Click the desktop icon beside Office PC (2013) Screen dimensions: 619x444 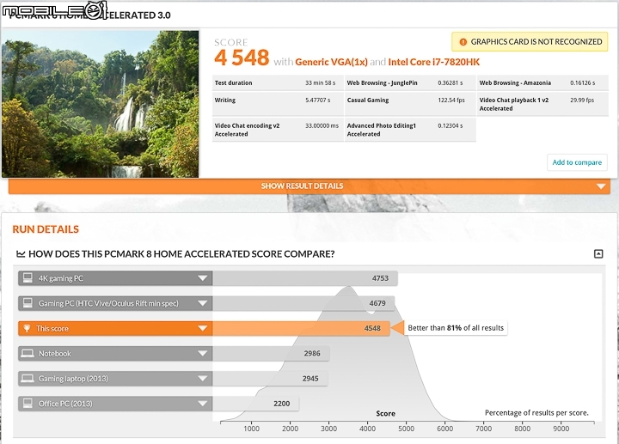click(x=28, y=404)
